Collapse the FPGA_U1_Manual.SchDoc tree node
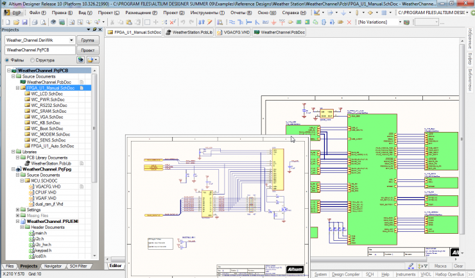The height and width of the screenshot is (278, 475). coord(17,88)
